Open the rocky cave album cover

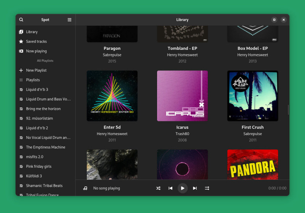tap(112, 164)
